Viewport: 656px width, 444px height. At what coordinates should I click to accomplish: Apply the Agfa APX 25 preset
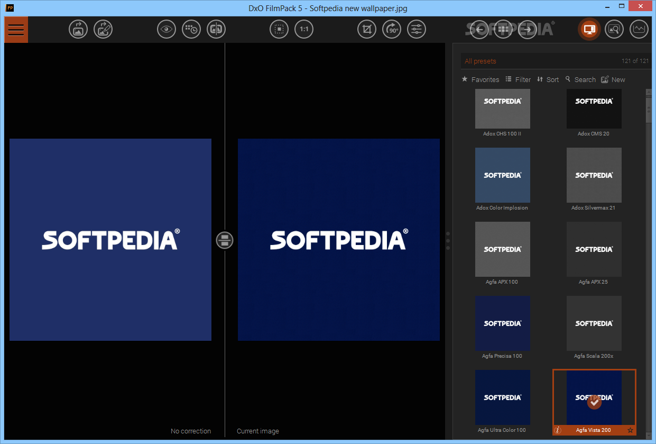[594, 249]
